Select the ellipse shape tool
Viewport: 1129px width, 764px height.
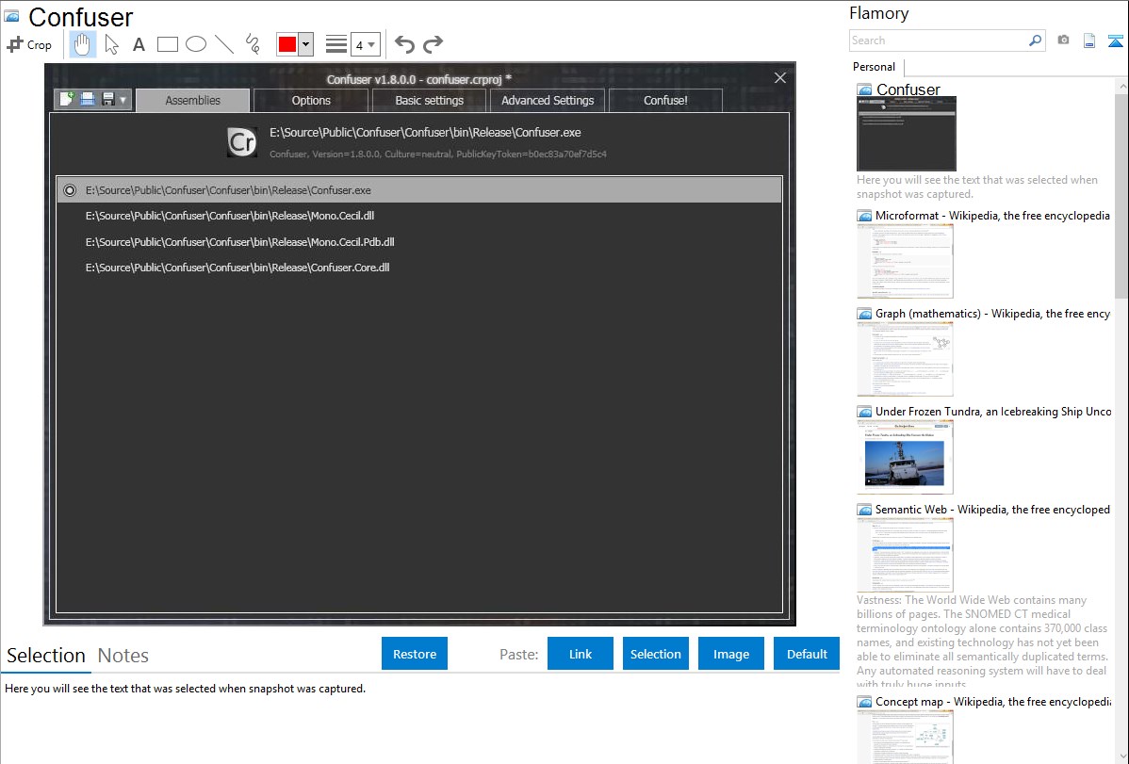coord(196,44)
